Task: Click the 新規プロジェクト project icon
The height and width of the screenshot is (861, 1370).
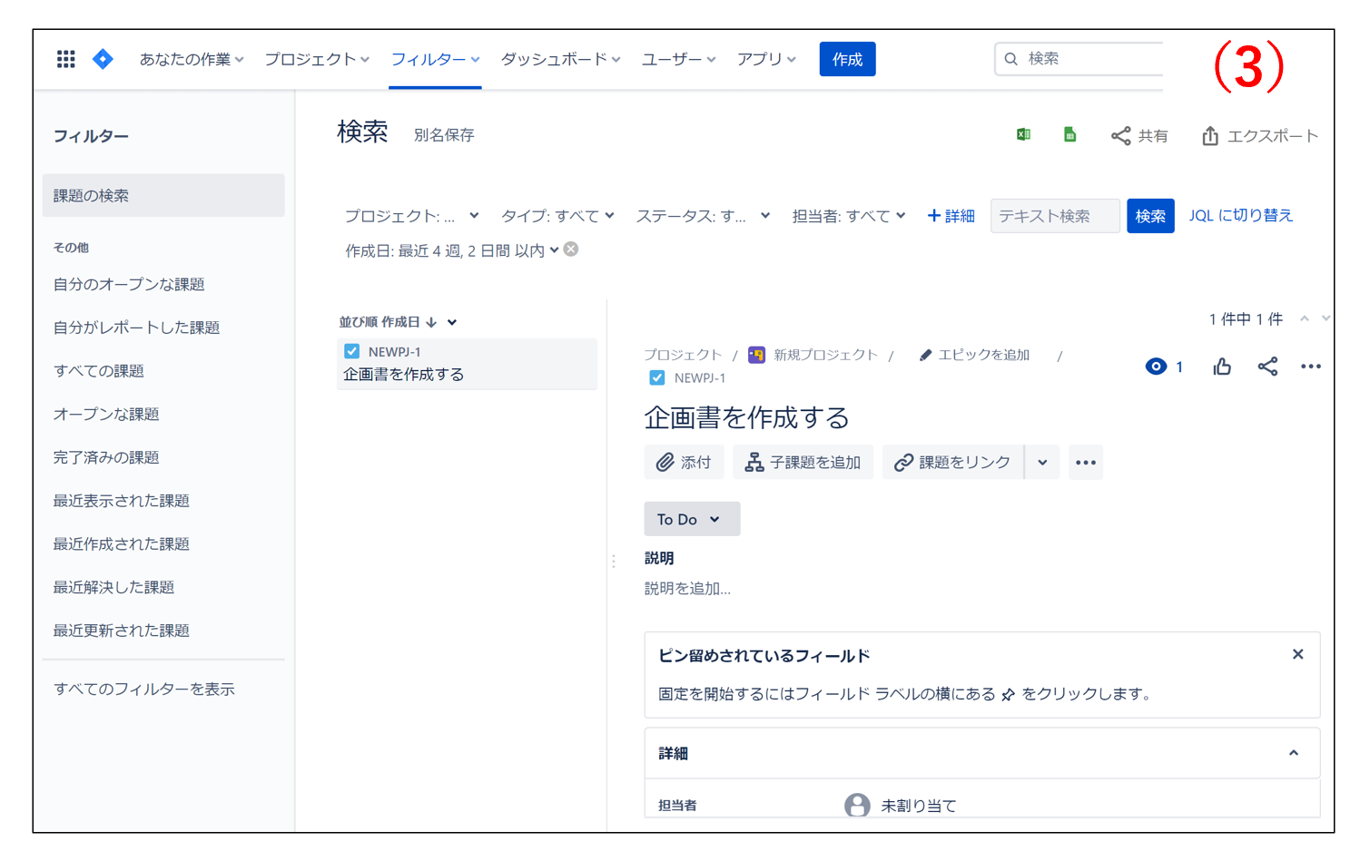Action: pos(756,355)
